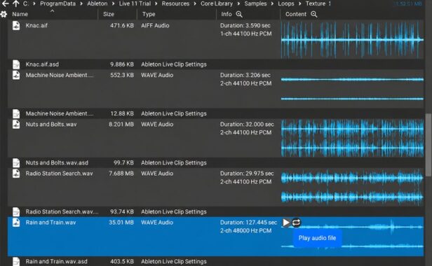Open Ableton in the breadcrumb path
This screenshot has height=266, width=432.
97,3
